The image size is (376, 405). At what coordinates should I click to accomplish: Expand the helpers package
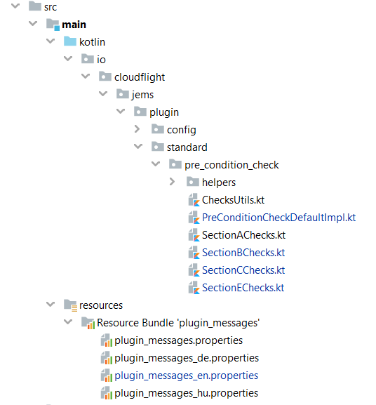click(172, 182)
